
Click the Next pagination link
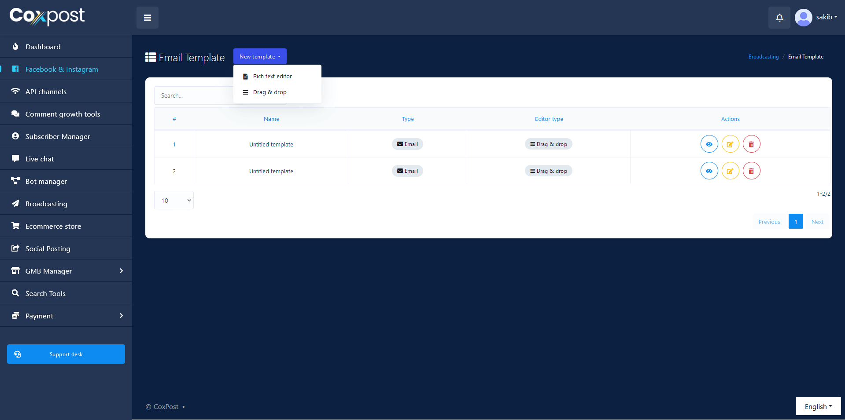click(x=817, y=222)
